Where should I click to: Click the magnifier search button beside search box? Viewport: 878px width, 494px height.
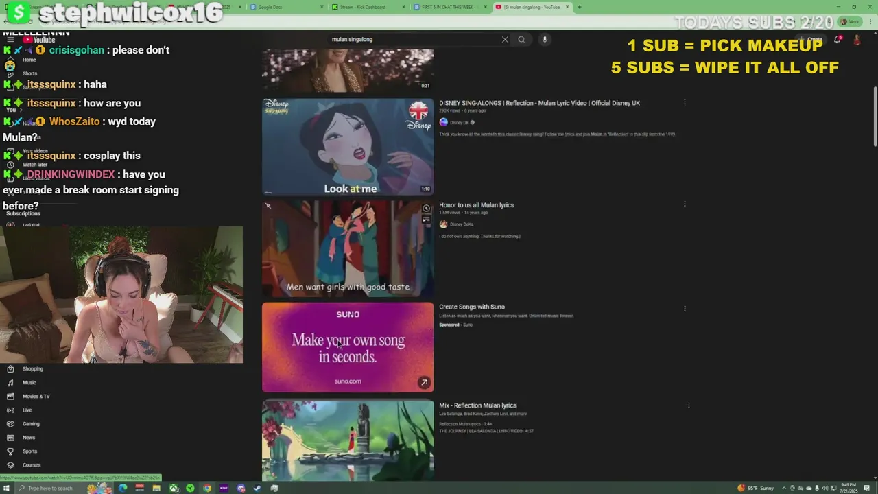tap(521, 39)
